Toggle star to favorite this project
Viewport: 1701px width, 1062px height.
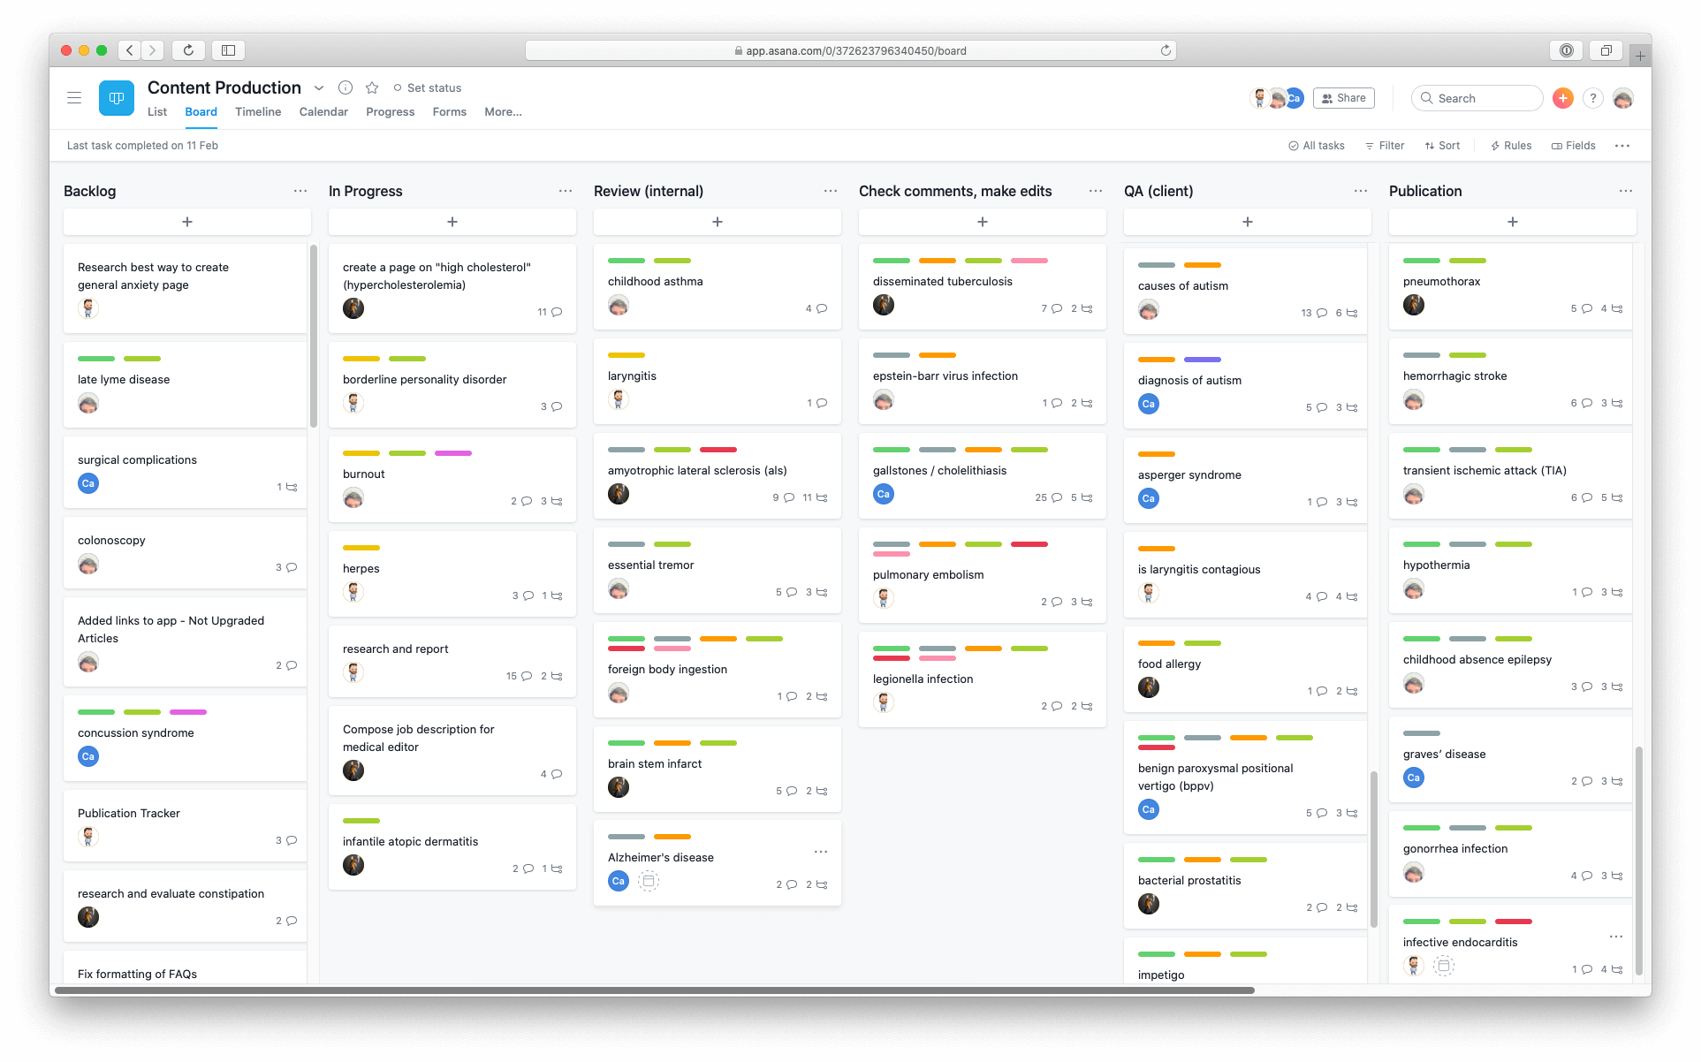tap(372, 87)
